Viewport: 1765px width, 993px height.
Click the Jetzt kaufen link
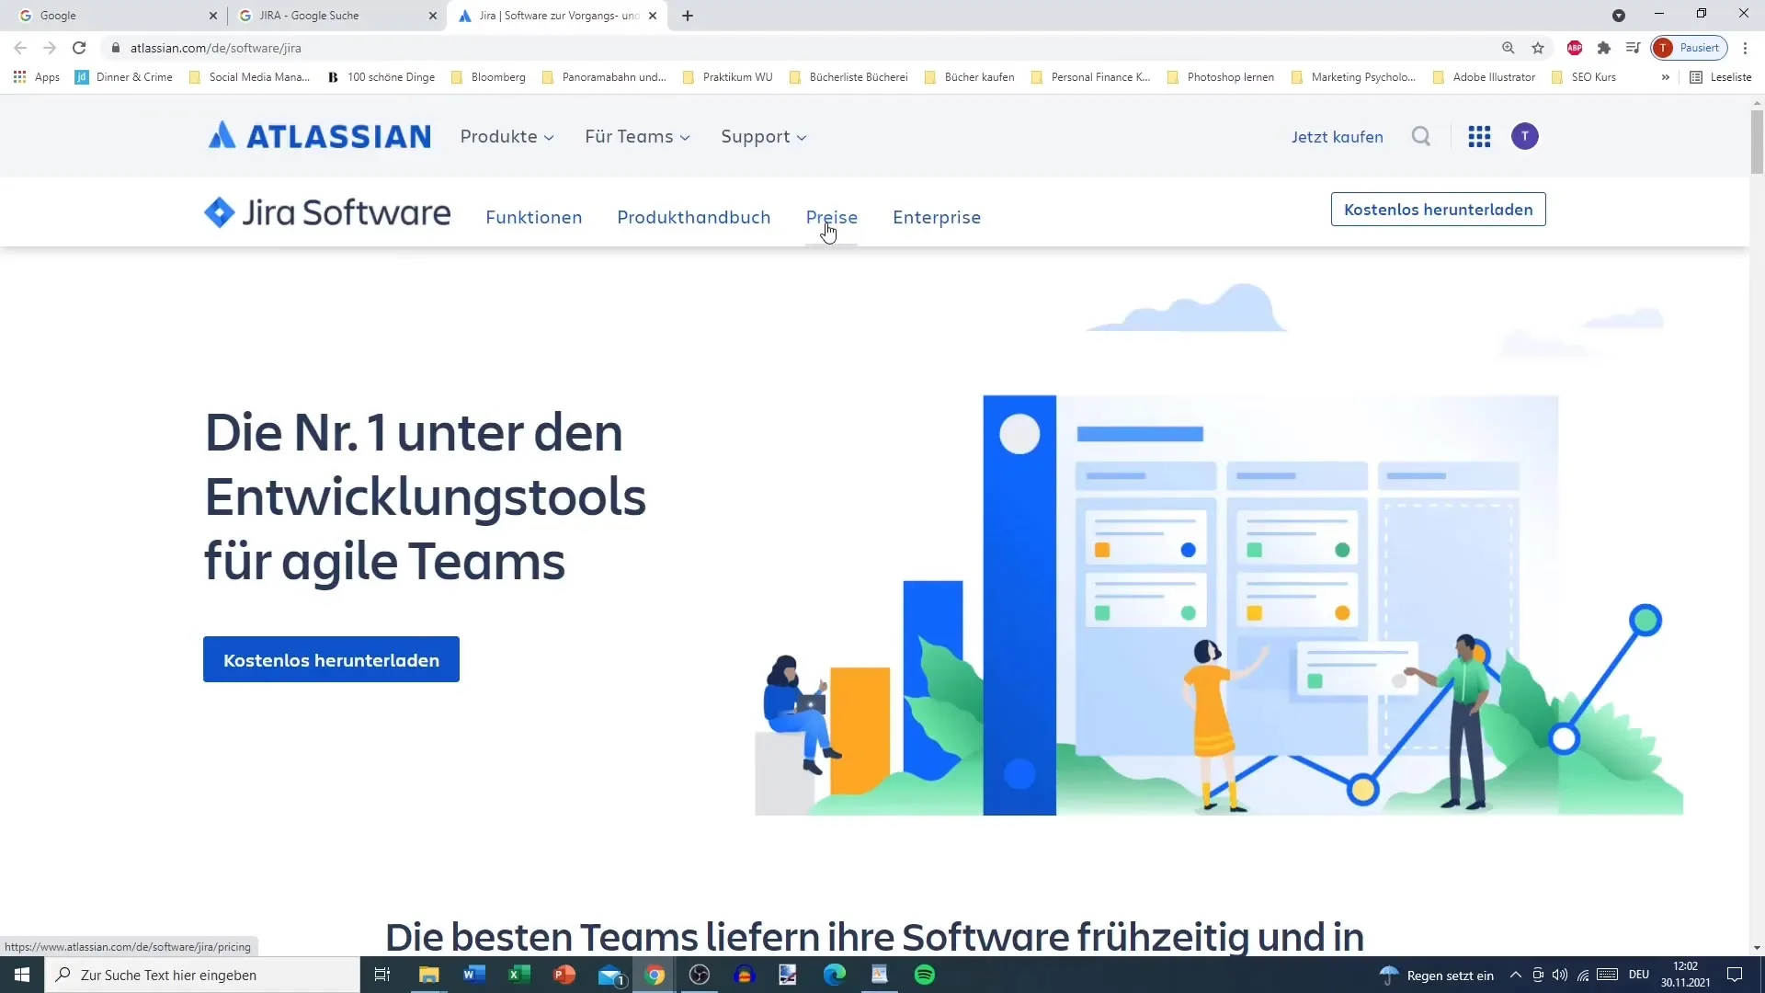tap(1337, 137)
